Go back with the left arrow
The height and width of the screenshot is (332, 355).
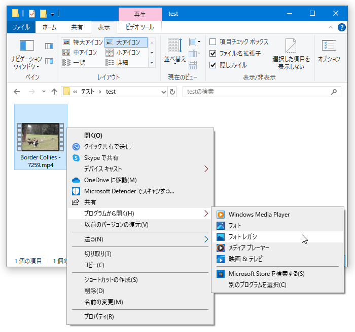coord(17,92)
